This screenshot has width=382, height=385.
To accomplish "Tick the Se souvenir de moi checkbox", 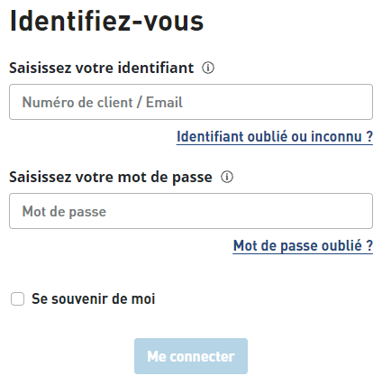I will point(17,299).
